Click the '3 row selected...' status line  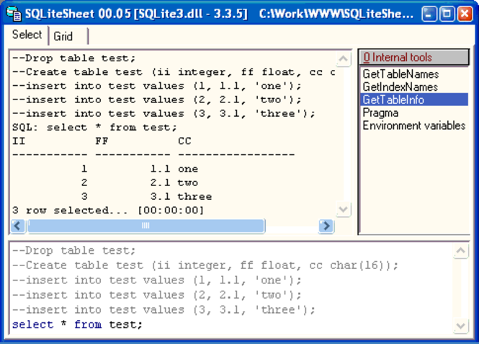point(108,210)
